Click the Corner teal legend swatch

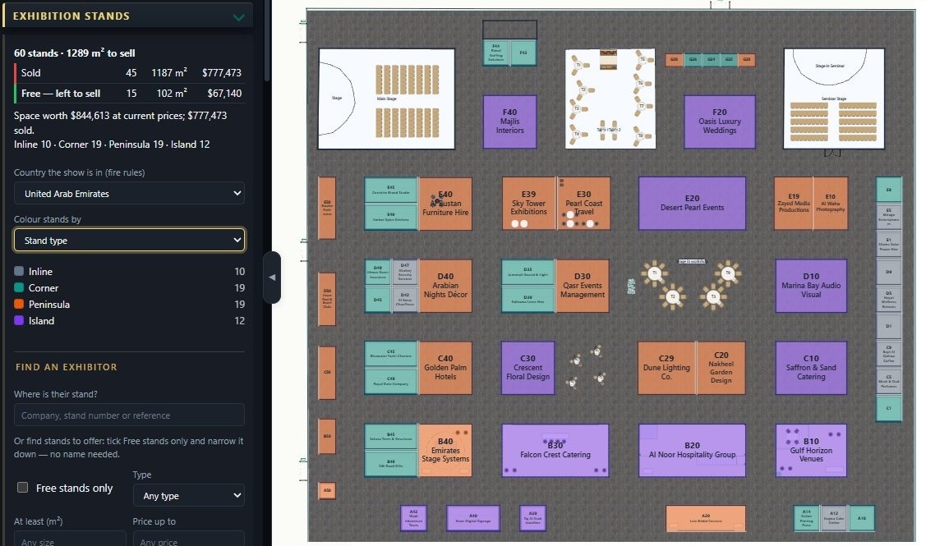[x=19, y=287]
